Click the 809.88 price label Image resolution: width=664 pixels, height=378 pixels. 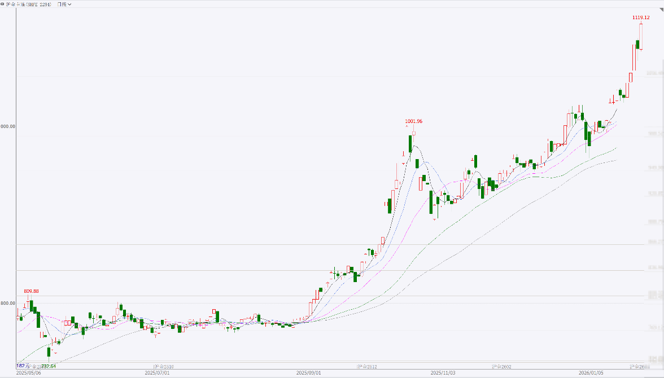[x=31, y=291]
